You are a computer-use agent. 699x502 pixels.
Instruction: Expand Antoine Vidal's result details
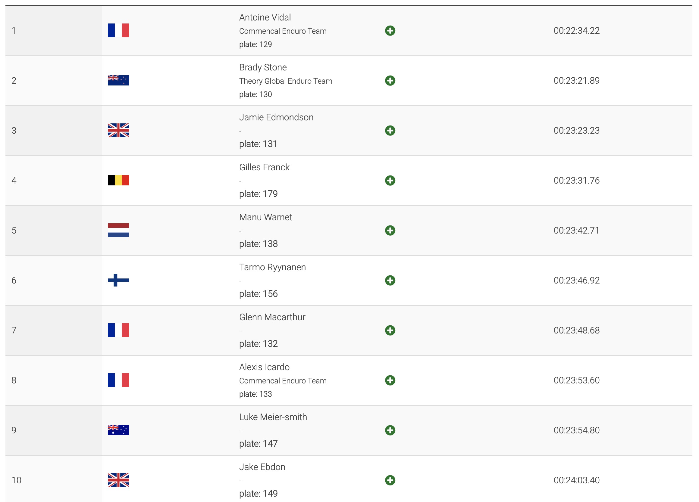click(x=390, y=31)
